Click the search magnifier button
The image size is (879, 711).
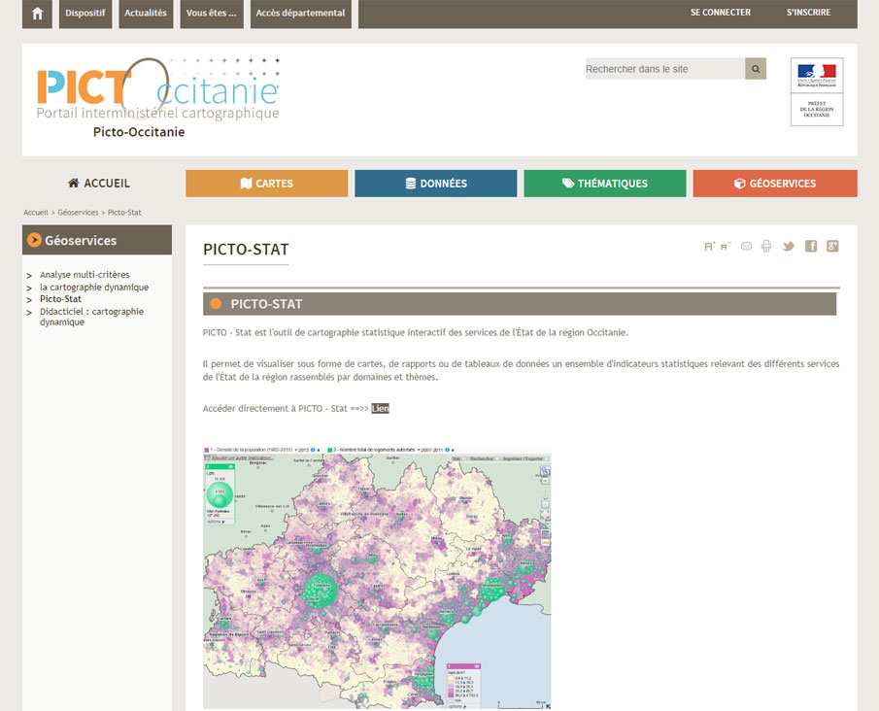(x=756, y=69)
